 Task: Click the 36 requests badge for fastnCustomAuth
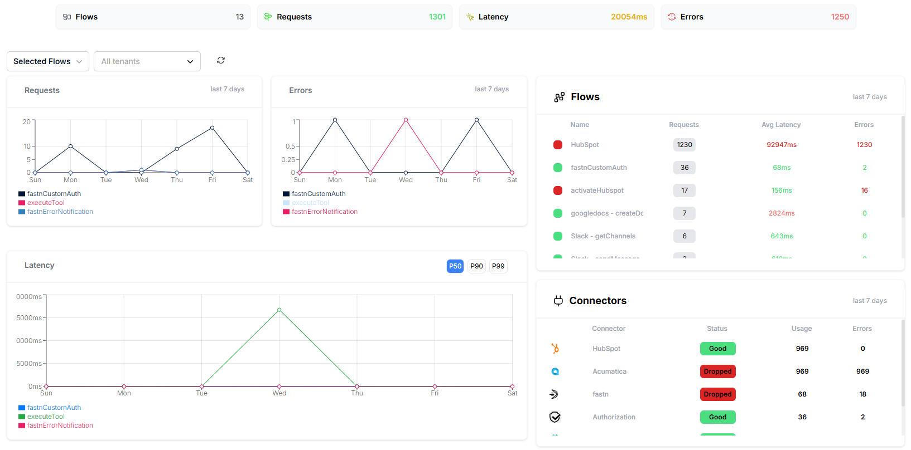685,168
